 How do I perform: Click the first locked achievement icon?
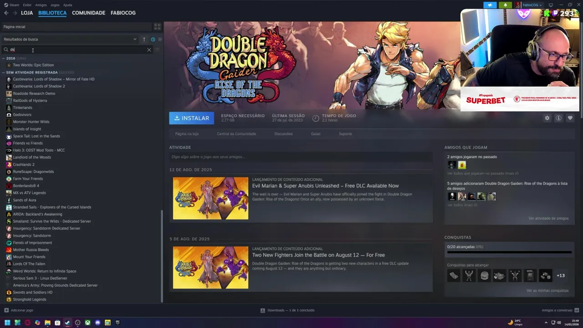point(454,275)
